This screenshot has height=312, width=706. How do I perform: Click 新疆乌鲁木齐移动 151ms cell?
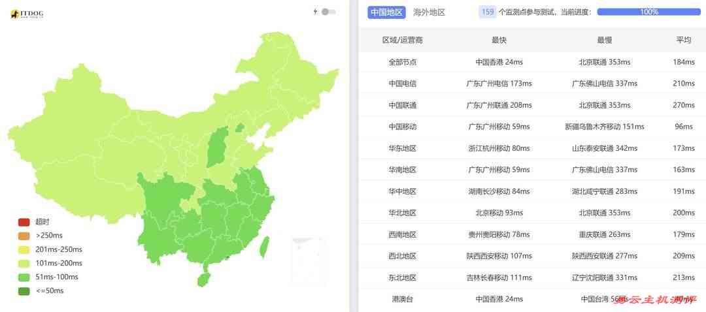[604, 127]
